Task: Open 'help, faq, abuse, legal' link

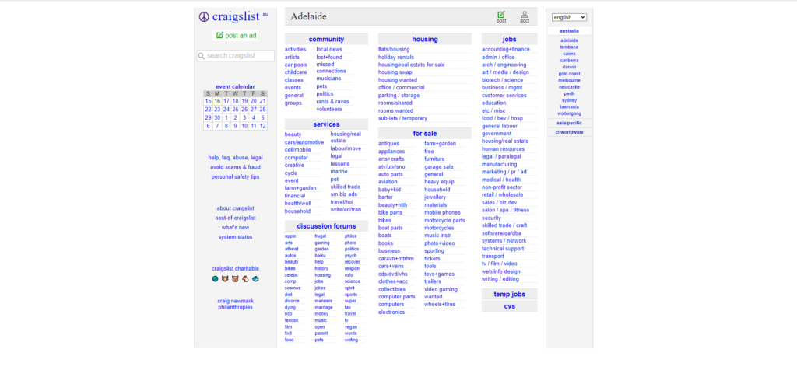Action: (x=235, y=158)
